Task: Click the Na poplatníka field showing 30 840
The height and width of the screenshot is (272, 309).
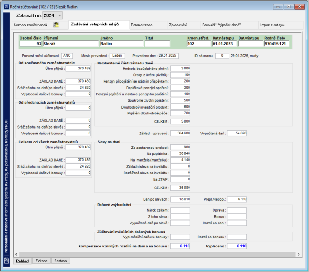Action: tap(180, 153)
